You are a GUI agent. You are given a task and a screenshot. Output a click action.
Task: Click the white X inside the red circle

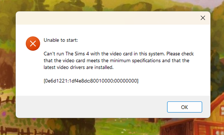[x=33, y=44]
